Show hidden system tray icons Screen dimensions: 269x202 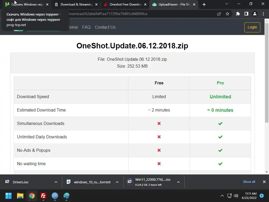click(222, 196)
